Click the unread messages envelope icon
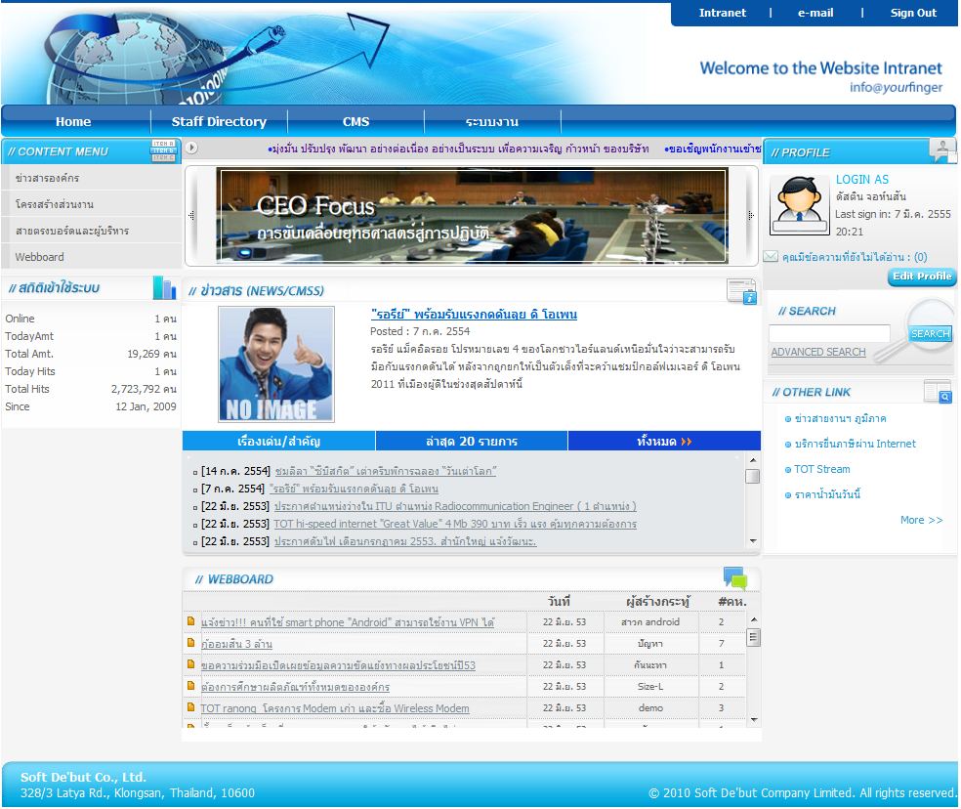This screenshot has width=961, height=809. click(771, 256)
